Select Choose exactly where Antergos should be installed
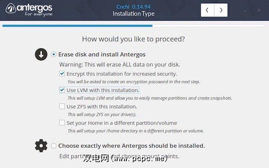The height and width of the screenshot is (168, 269). tap(53, 146)
